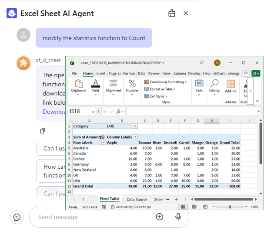Open the Column Labels filter dropdown
264x232 pixels.
[x=135, y=137]
